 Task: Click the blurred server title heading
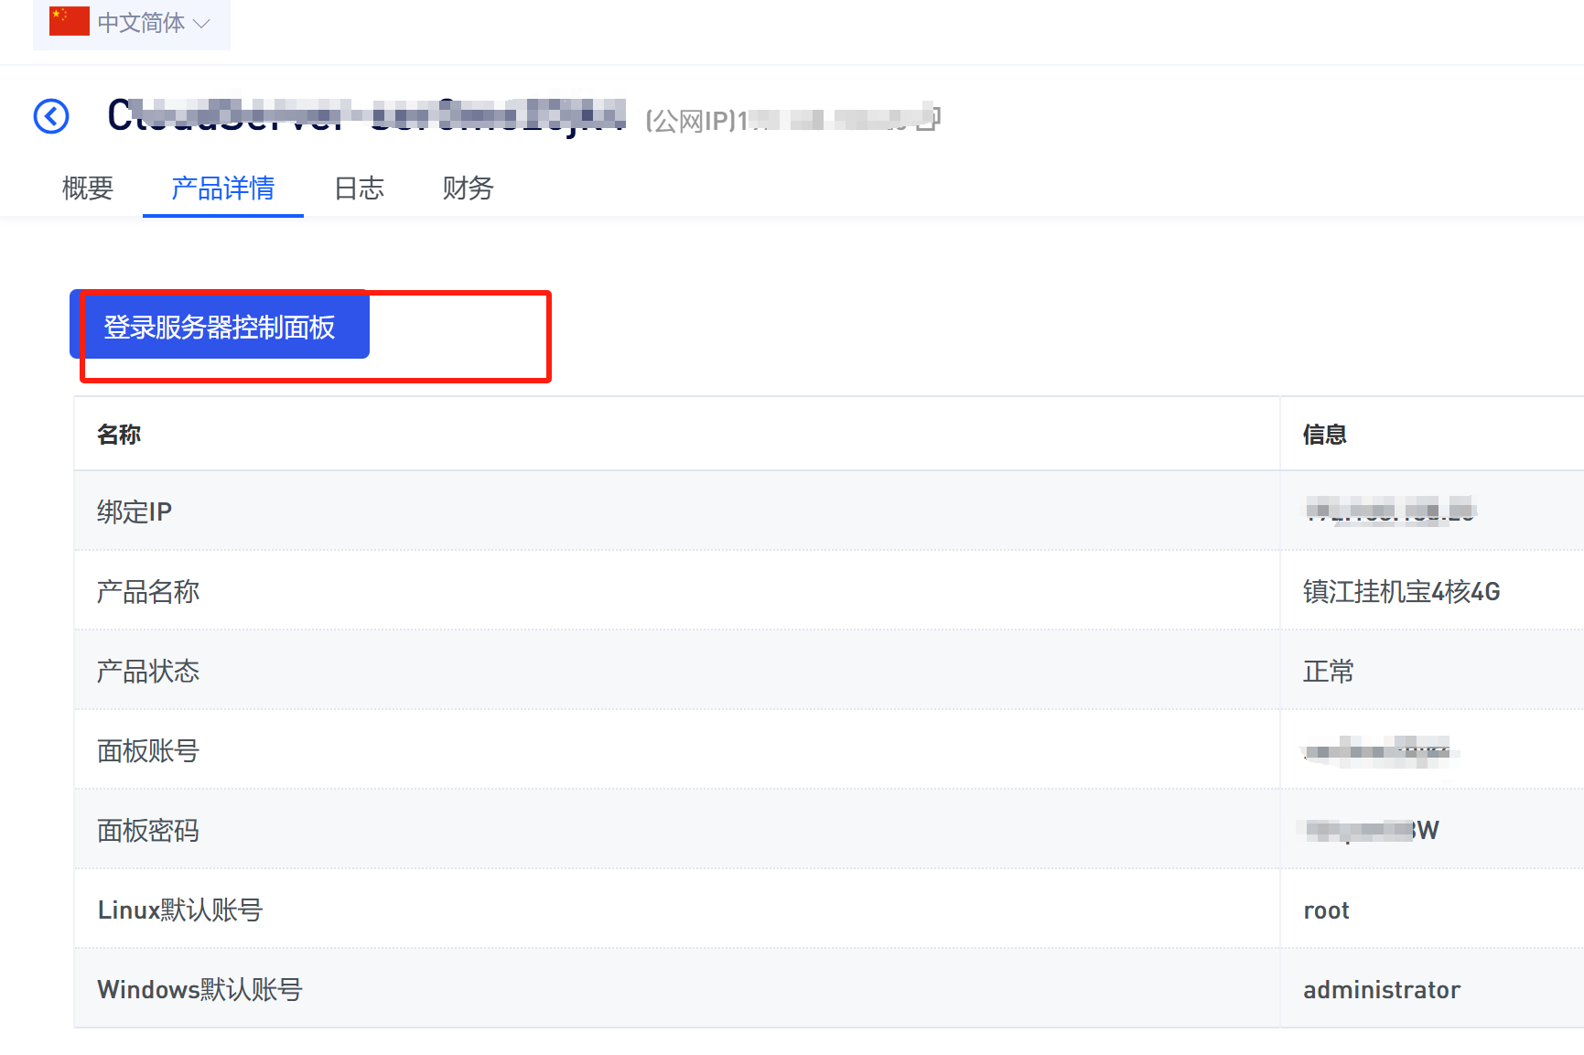367,116
